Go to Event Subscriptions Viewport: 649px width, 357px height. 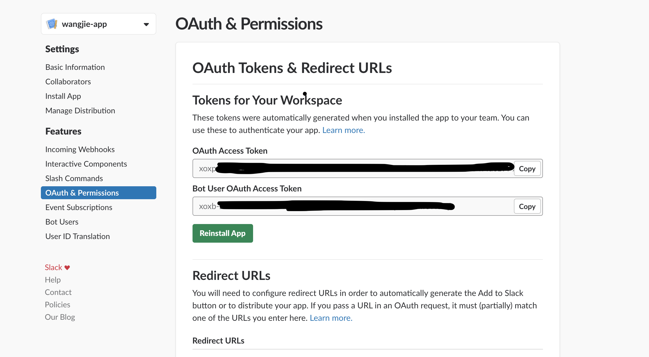pyautogui.click(x=79, y=207)
